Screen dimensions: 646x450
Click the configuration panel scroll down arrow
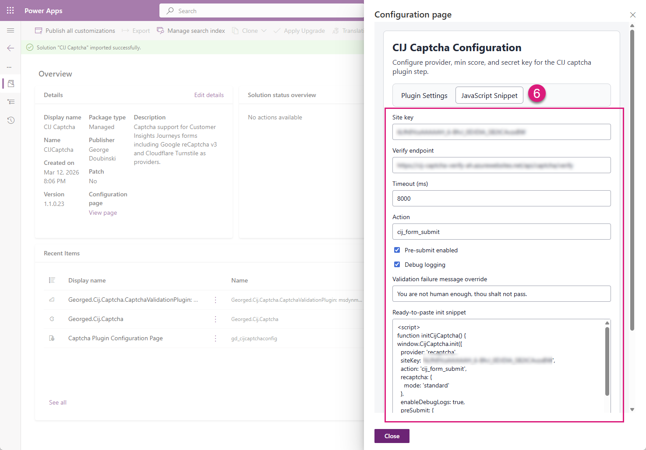point(632,410)
